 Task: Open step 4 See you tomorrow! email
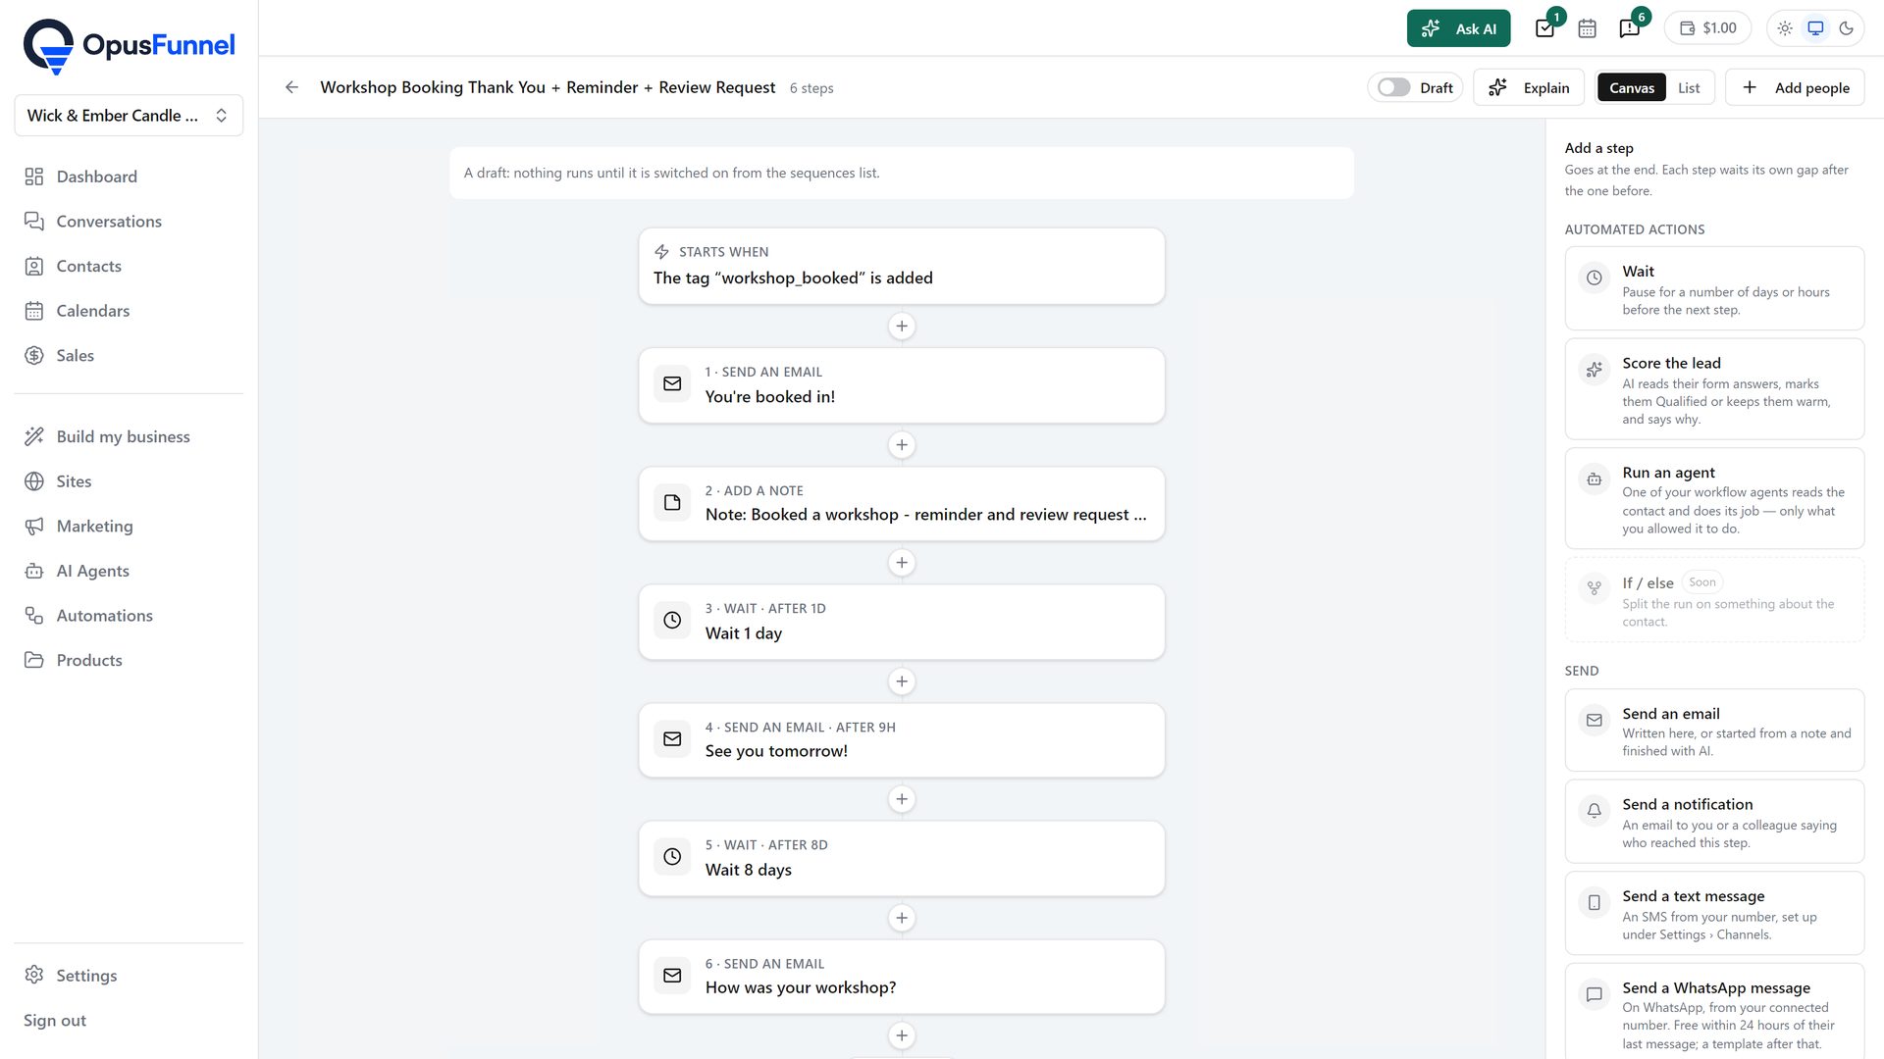901,740
